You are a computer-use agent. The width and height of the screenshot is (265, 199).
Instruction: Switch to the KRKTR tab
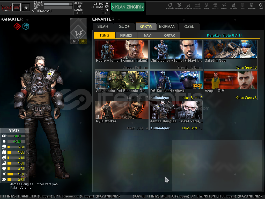point(146,27)
